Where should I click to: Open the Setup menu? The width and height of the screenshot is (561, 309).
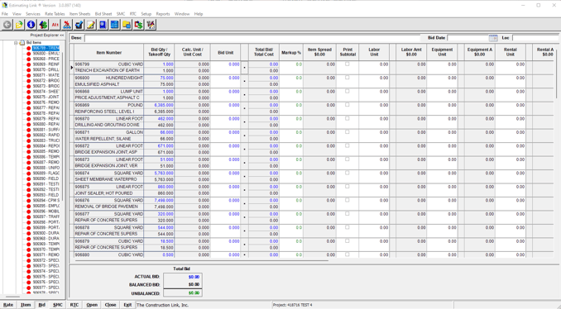[x=146, y=14]
